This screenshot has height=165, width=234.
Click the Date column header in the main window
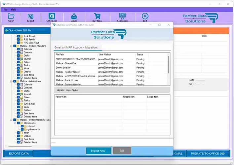tap(205, 36)
